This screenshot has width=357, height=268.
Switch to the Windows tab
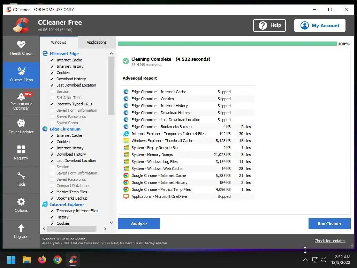coord(59,42)
